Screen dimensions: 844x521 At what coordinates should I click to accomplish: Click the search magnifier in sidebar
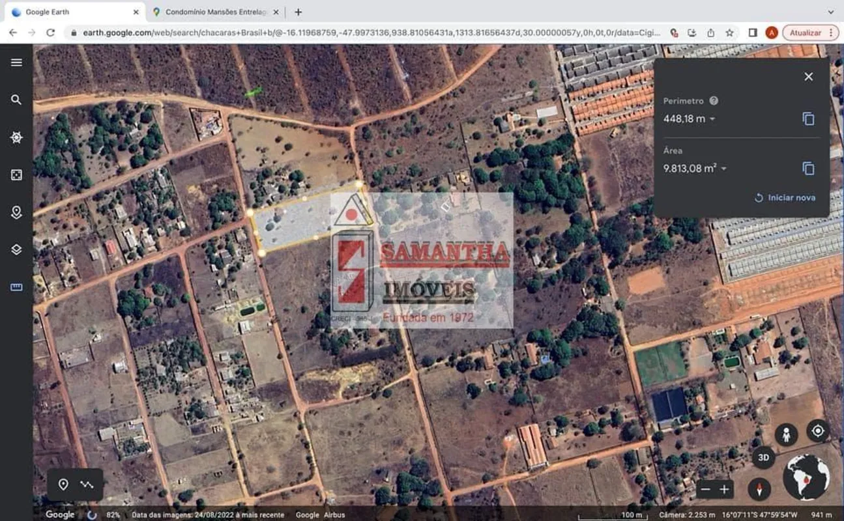pos(16,100)
